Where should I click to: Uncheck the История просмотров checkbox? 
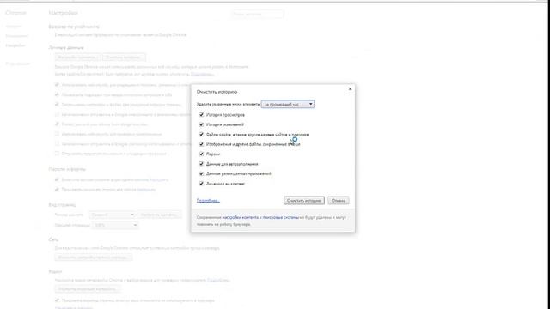pyautogui.click(x=201, y=114)
